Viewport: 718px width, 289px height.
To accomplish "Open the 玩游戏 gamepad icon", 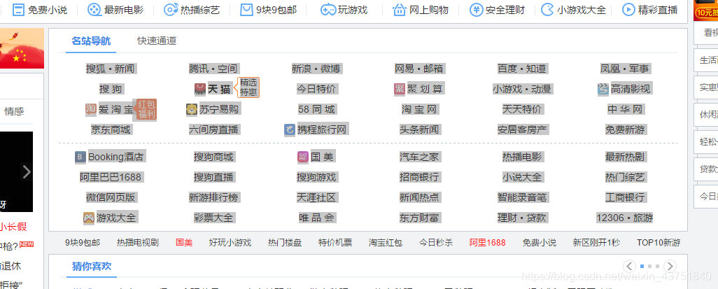I will (328, 10).
